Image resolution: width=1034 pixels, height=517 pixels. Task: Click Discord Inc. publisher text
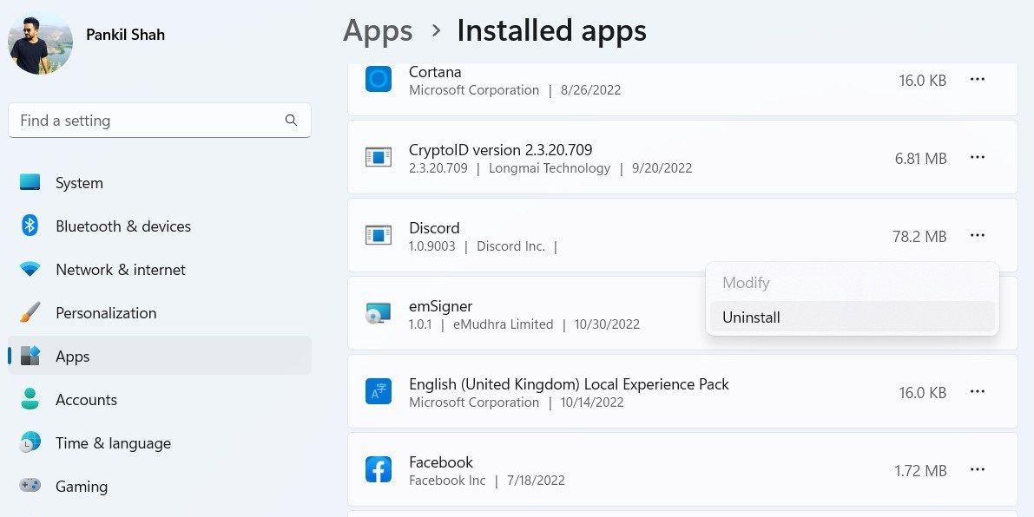click(x=510, y=246)
